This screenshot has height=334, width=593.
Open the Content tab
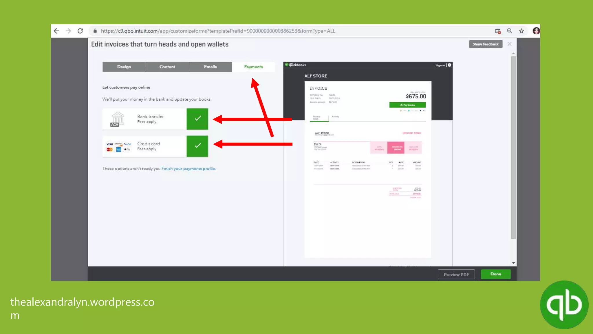tap(167, 67)
